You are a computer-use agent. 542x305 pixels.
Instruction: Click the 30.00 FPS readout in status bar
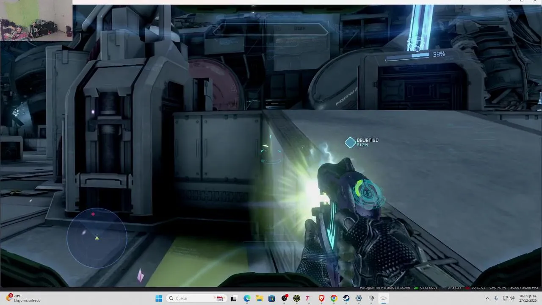click(524, 288)
